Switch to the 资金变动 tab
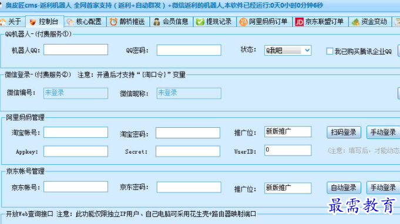The height and width of the screenshot is (224, 400). (371, 22)
